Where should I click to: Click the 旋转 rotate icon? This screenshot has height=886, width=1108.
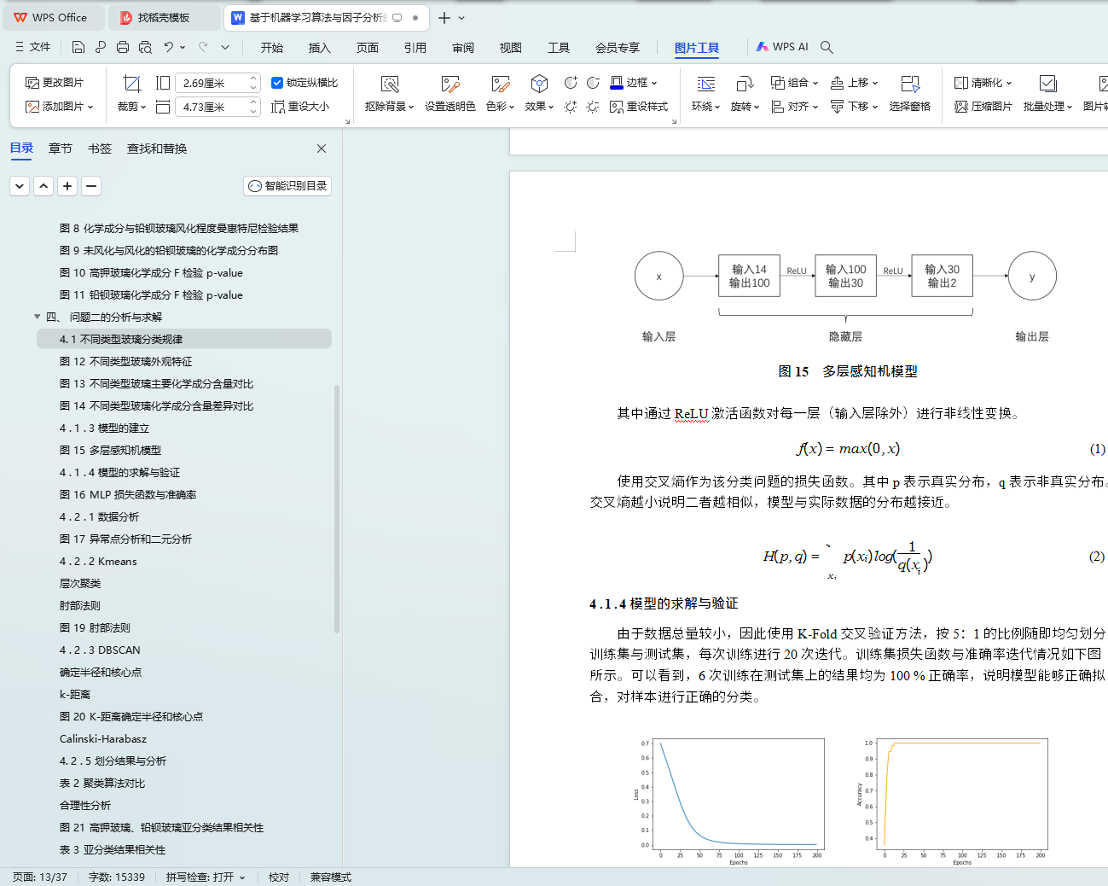[x=745, y=84]
